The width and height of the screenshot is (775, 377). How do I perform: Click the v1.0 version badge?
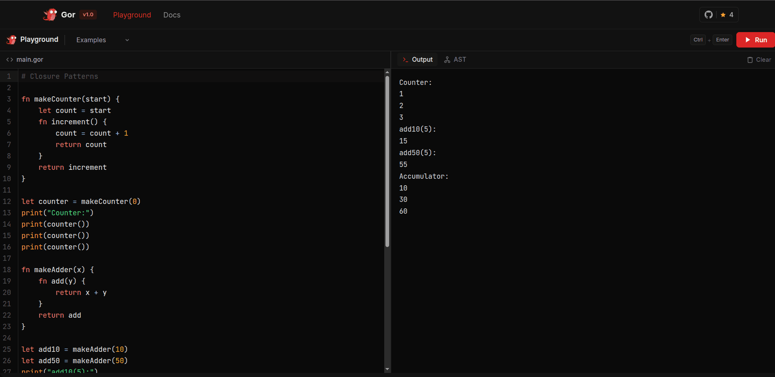(88, 15)
